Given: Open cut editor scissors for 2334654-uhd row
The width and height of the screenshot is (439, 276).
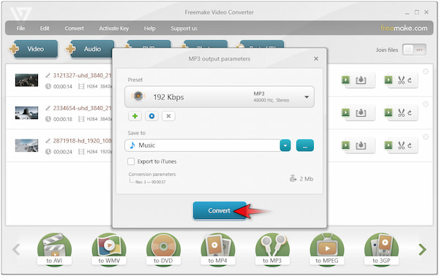Looking at the screenshot, I should click(x=401, y=113).
